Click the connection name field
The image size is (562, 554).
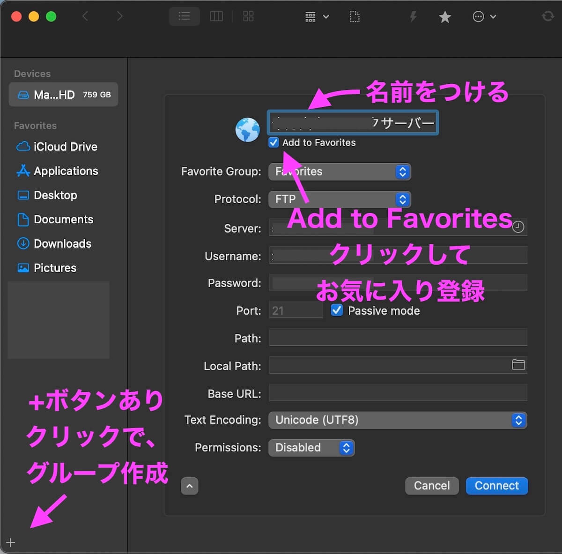(353, 123)
